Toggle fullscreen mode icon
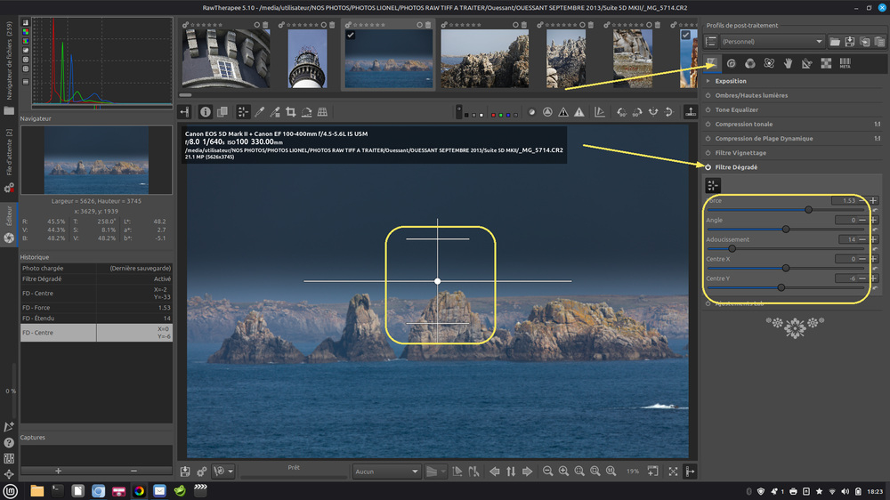Viewport: 890px width, 500px height. pos(673,471)
